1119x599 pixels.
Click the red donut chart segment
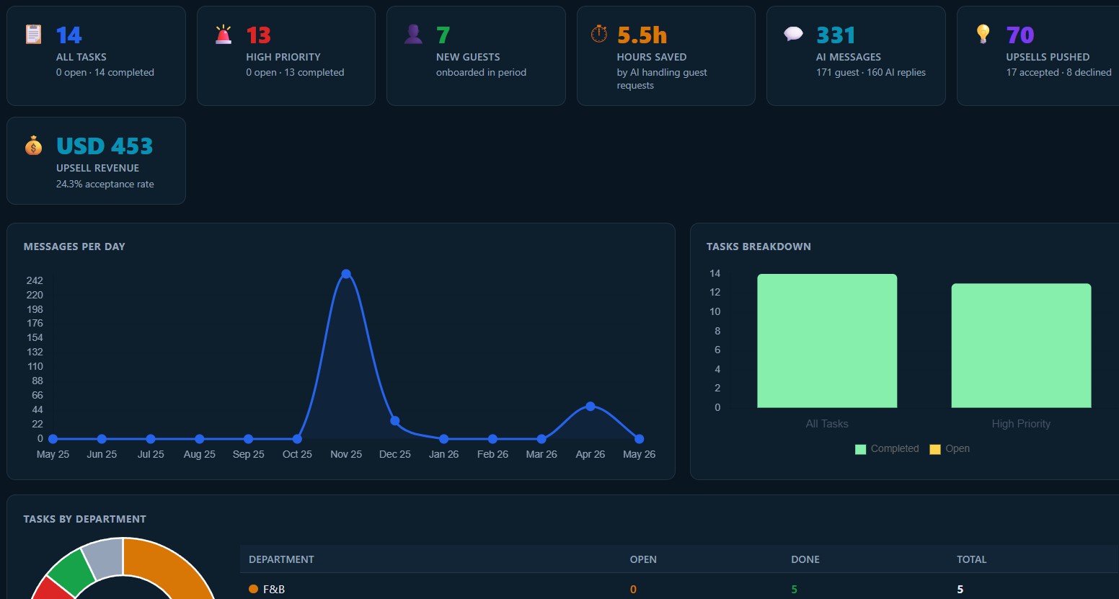55,589
